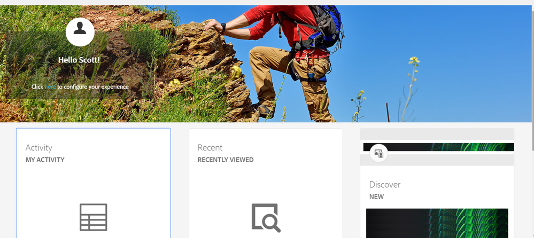Click the 'Hello Scott!' greeting text
This screenshot has height=238, width=534.
(79, 60)
